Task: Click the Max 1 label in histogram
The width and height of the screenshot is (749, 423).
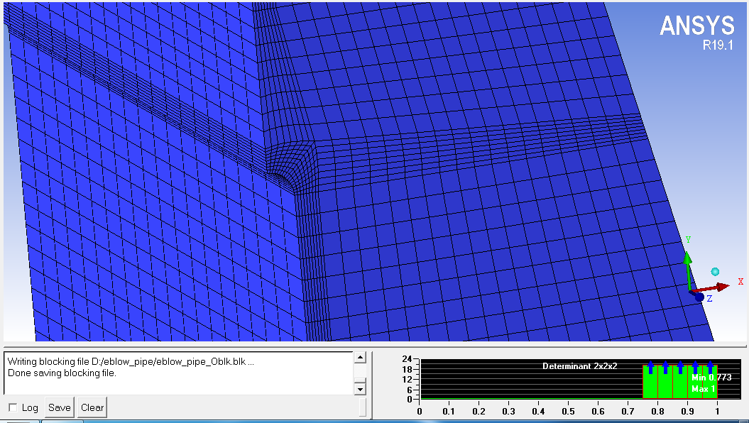Action: coord(703,389)
